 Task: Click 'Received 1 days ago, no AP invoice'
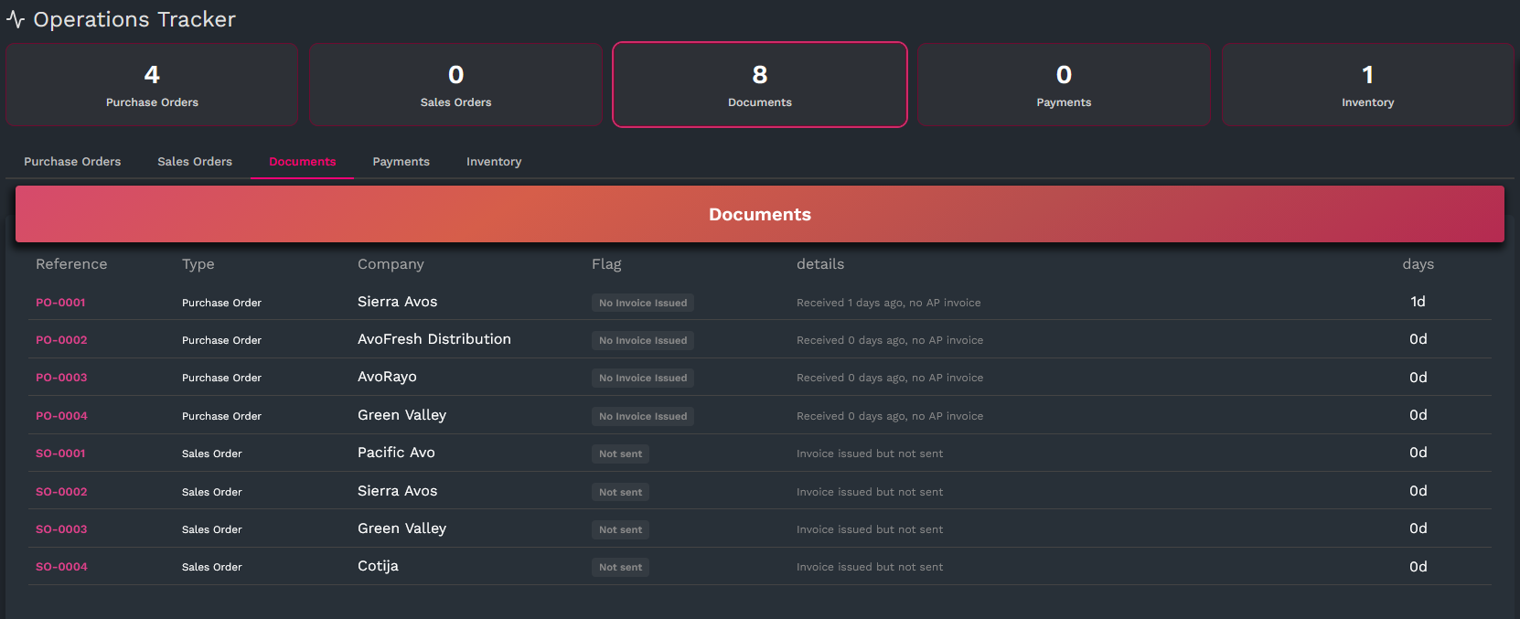pyautogui.click(x=888, y=303)
